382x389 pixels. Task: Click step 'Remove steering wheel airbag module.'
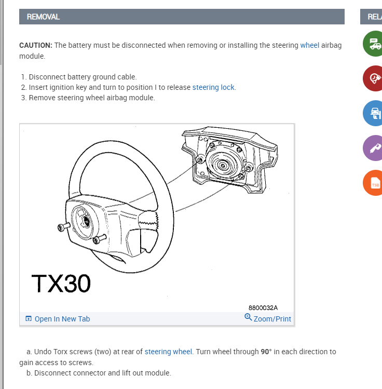tap(92, 98)
